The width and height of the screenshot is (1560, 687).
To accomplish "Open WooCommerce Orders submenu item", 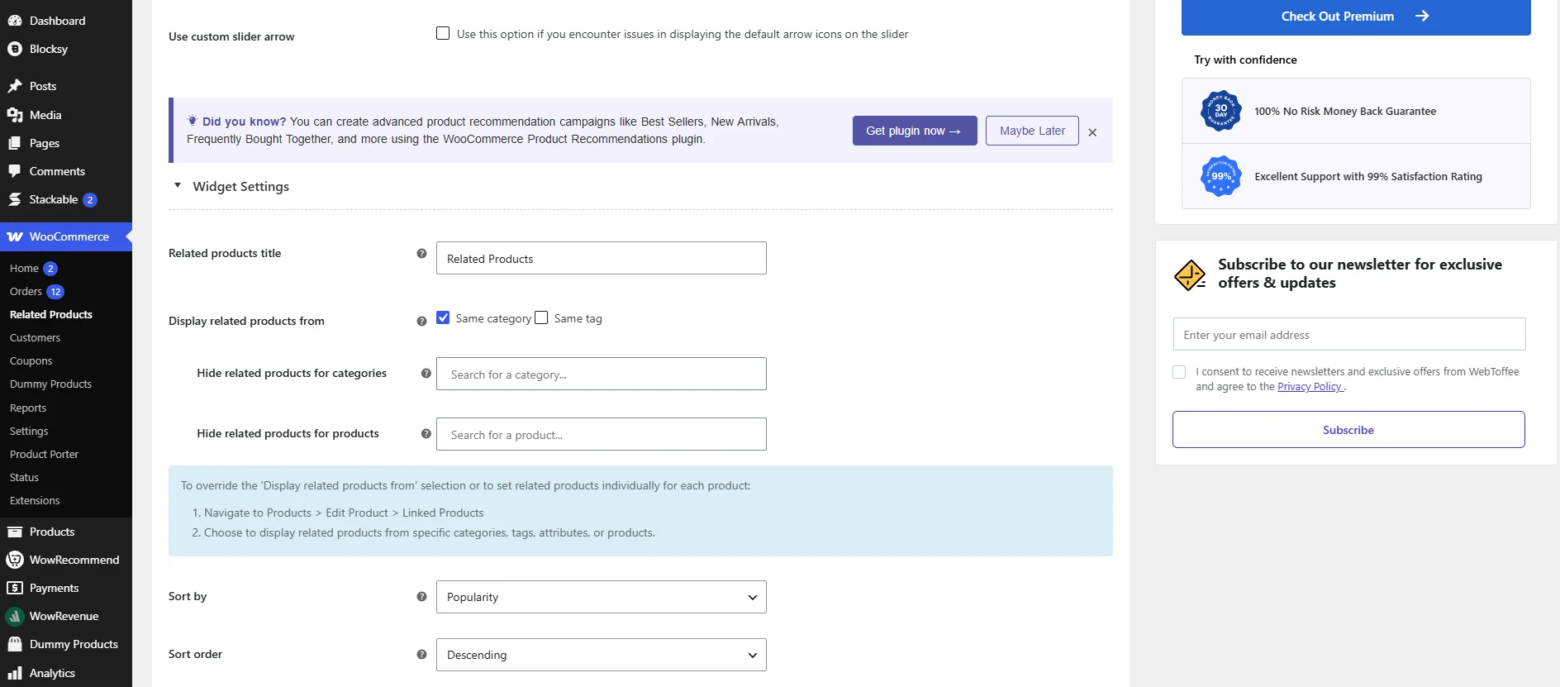I will [x=26, y=291].
